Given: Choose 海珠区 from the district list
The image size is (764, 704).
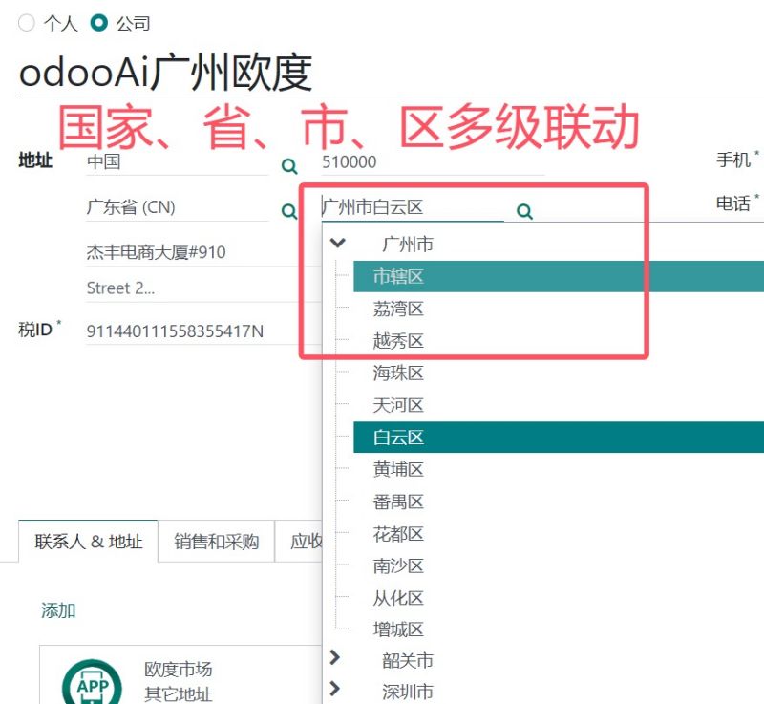Looking at the screenshot, I should coord(398,373).
